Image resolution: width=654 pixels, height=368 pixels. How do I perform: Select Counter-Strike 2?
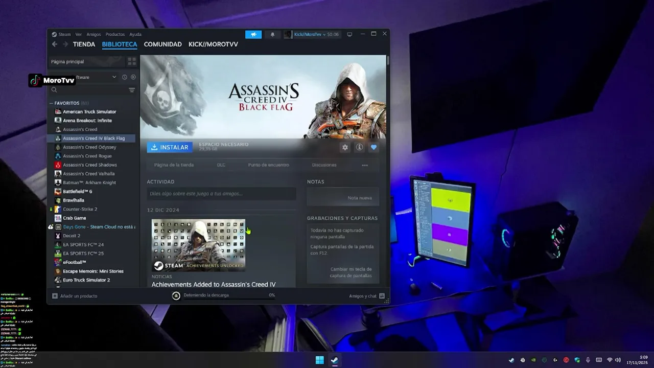pyautogui.click(x=80, y=209)
